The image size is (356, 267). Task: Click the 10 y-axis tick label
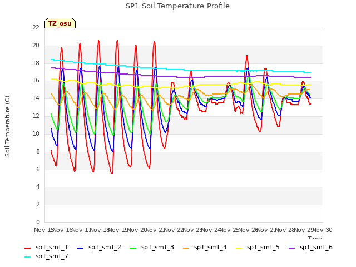point(36,133)
